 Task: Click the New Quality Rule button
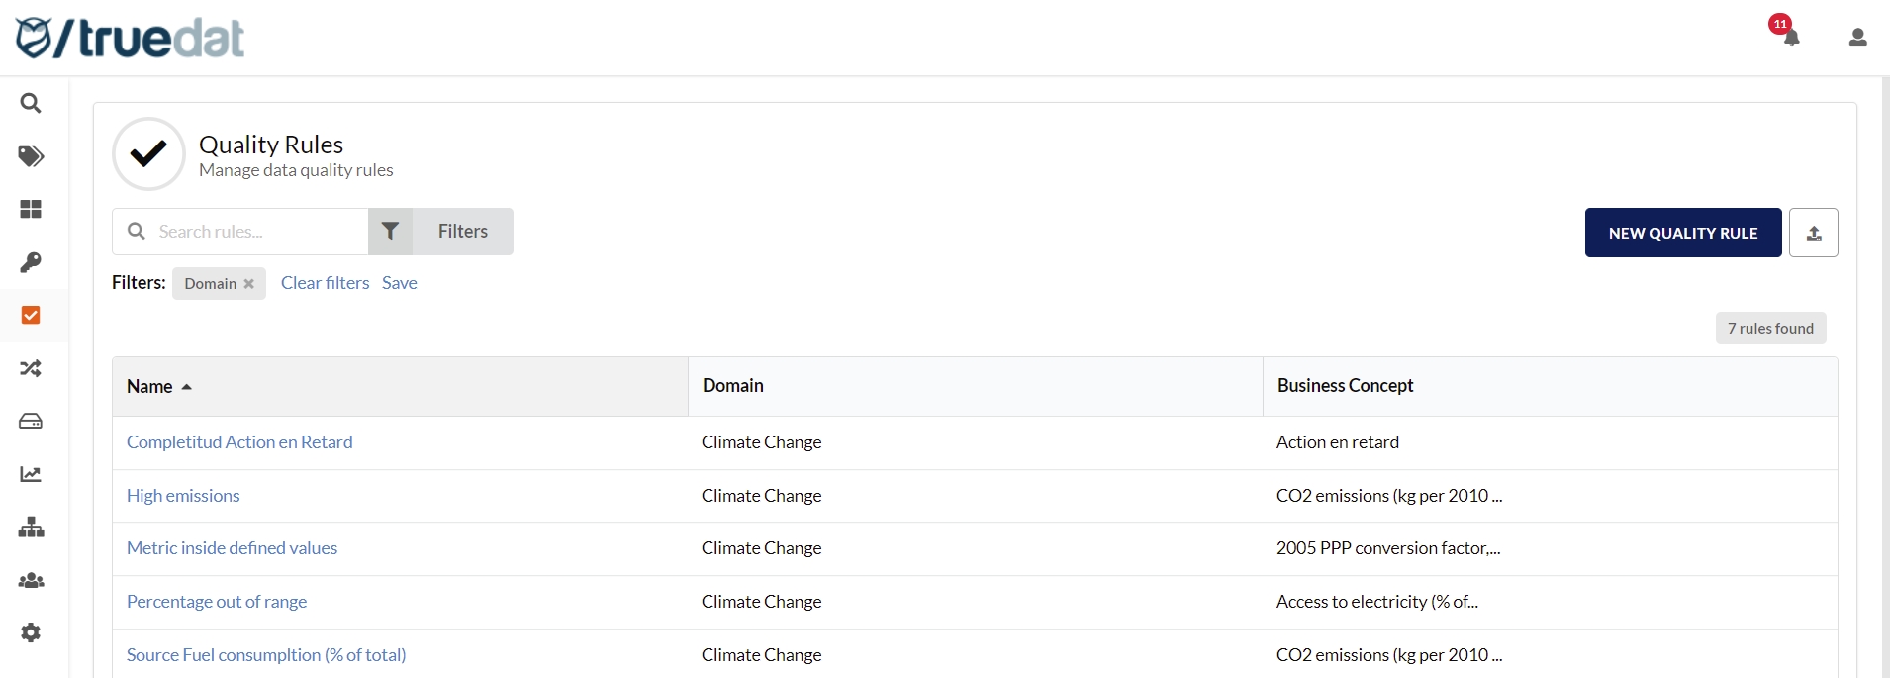click(x=1682, y=233)
